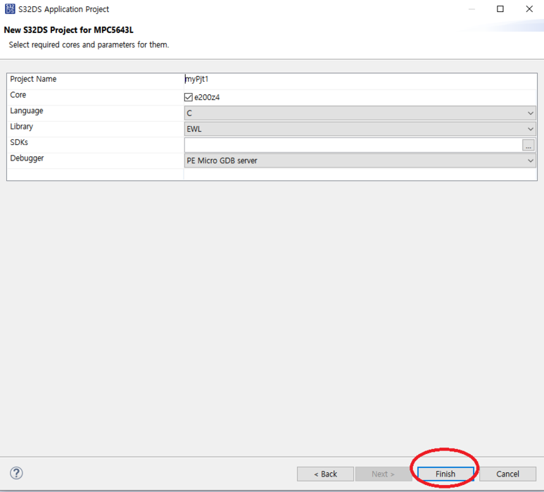Select the Core row label
Screen dimensions: 544x492
click(x=18, y=95)
